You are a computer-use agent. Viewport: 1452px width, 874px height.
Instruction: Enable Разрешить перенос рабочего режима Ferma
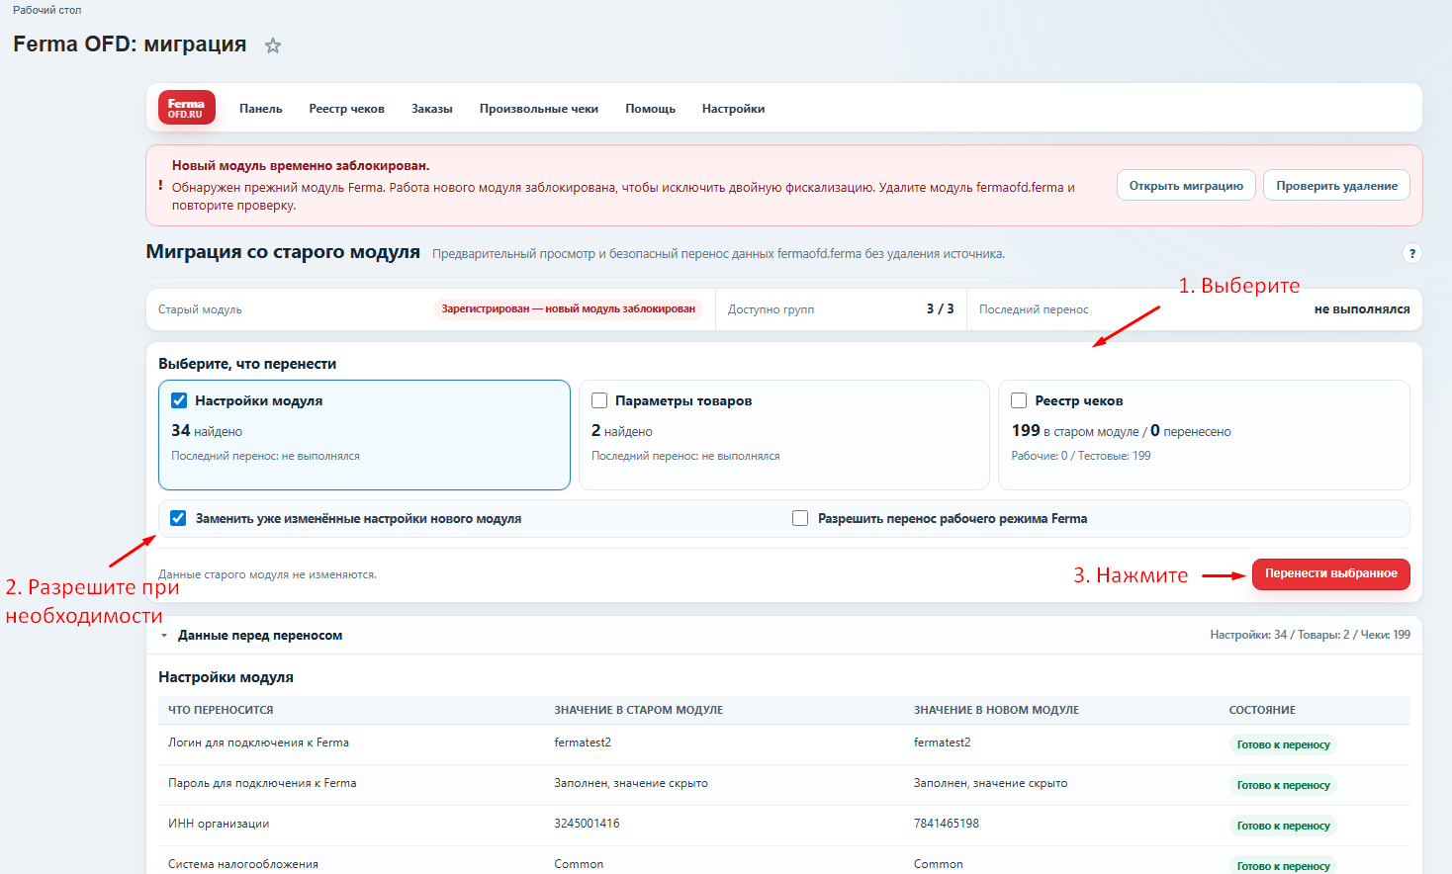[x=800, y=518]
